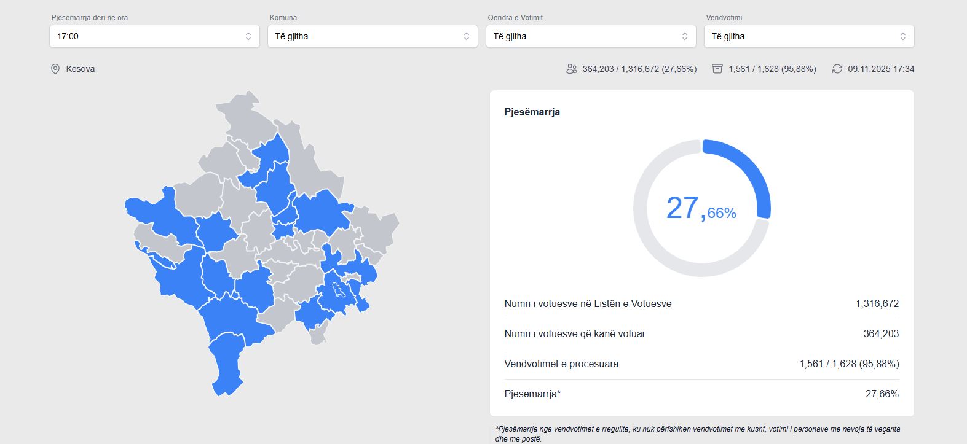Click the Vendvotimet e procesuara row
The width and height of the screenshot is (967, 444).
coord(701,364)
